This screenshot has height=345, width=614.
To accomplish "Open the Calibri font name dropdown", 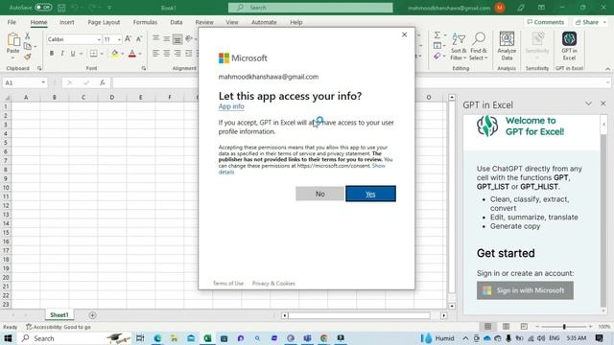I will pos(99,39).
